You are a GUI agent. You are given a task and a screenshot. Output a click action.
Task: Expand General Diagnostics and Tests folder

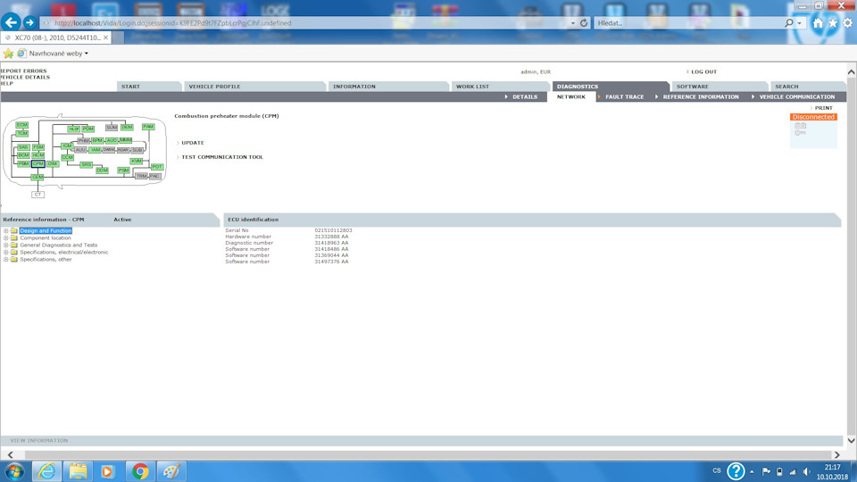click(x=5, y=245)
